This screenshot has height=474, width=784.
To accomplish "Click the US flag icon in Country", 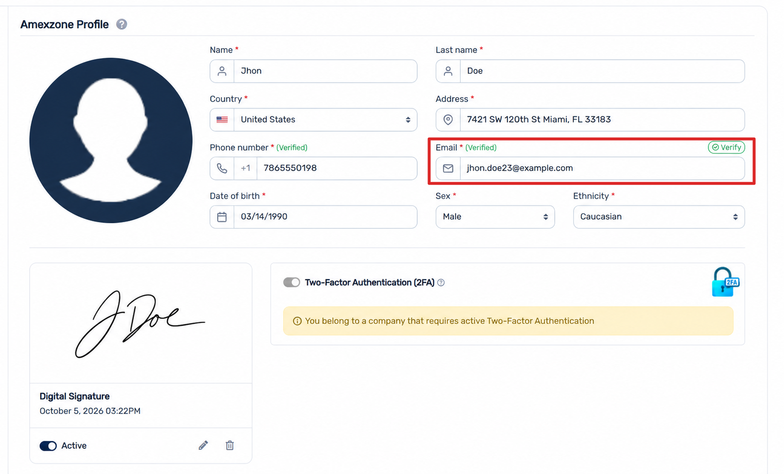I will tap(222, 120).
